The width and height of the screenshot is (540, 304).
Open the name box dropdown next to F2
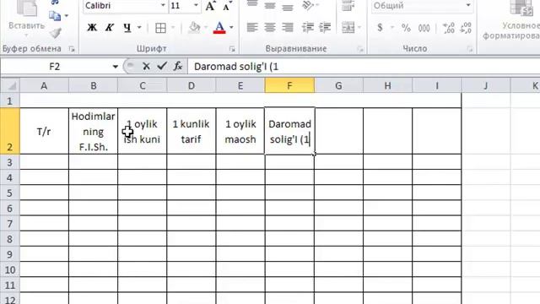coord(115,67)
